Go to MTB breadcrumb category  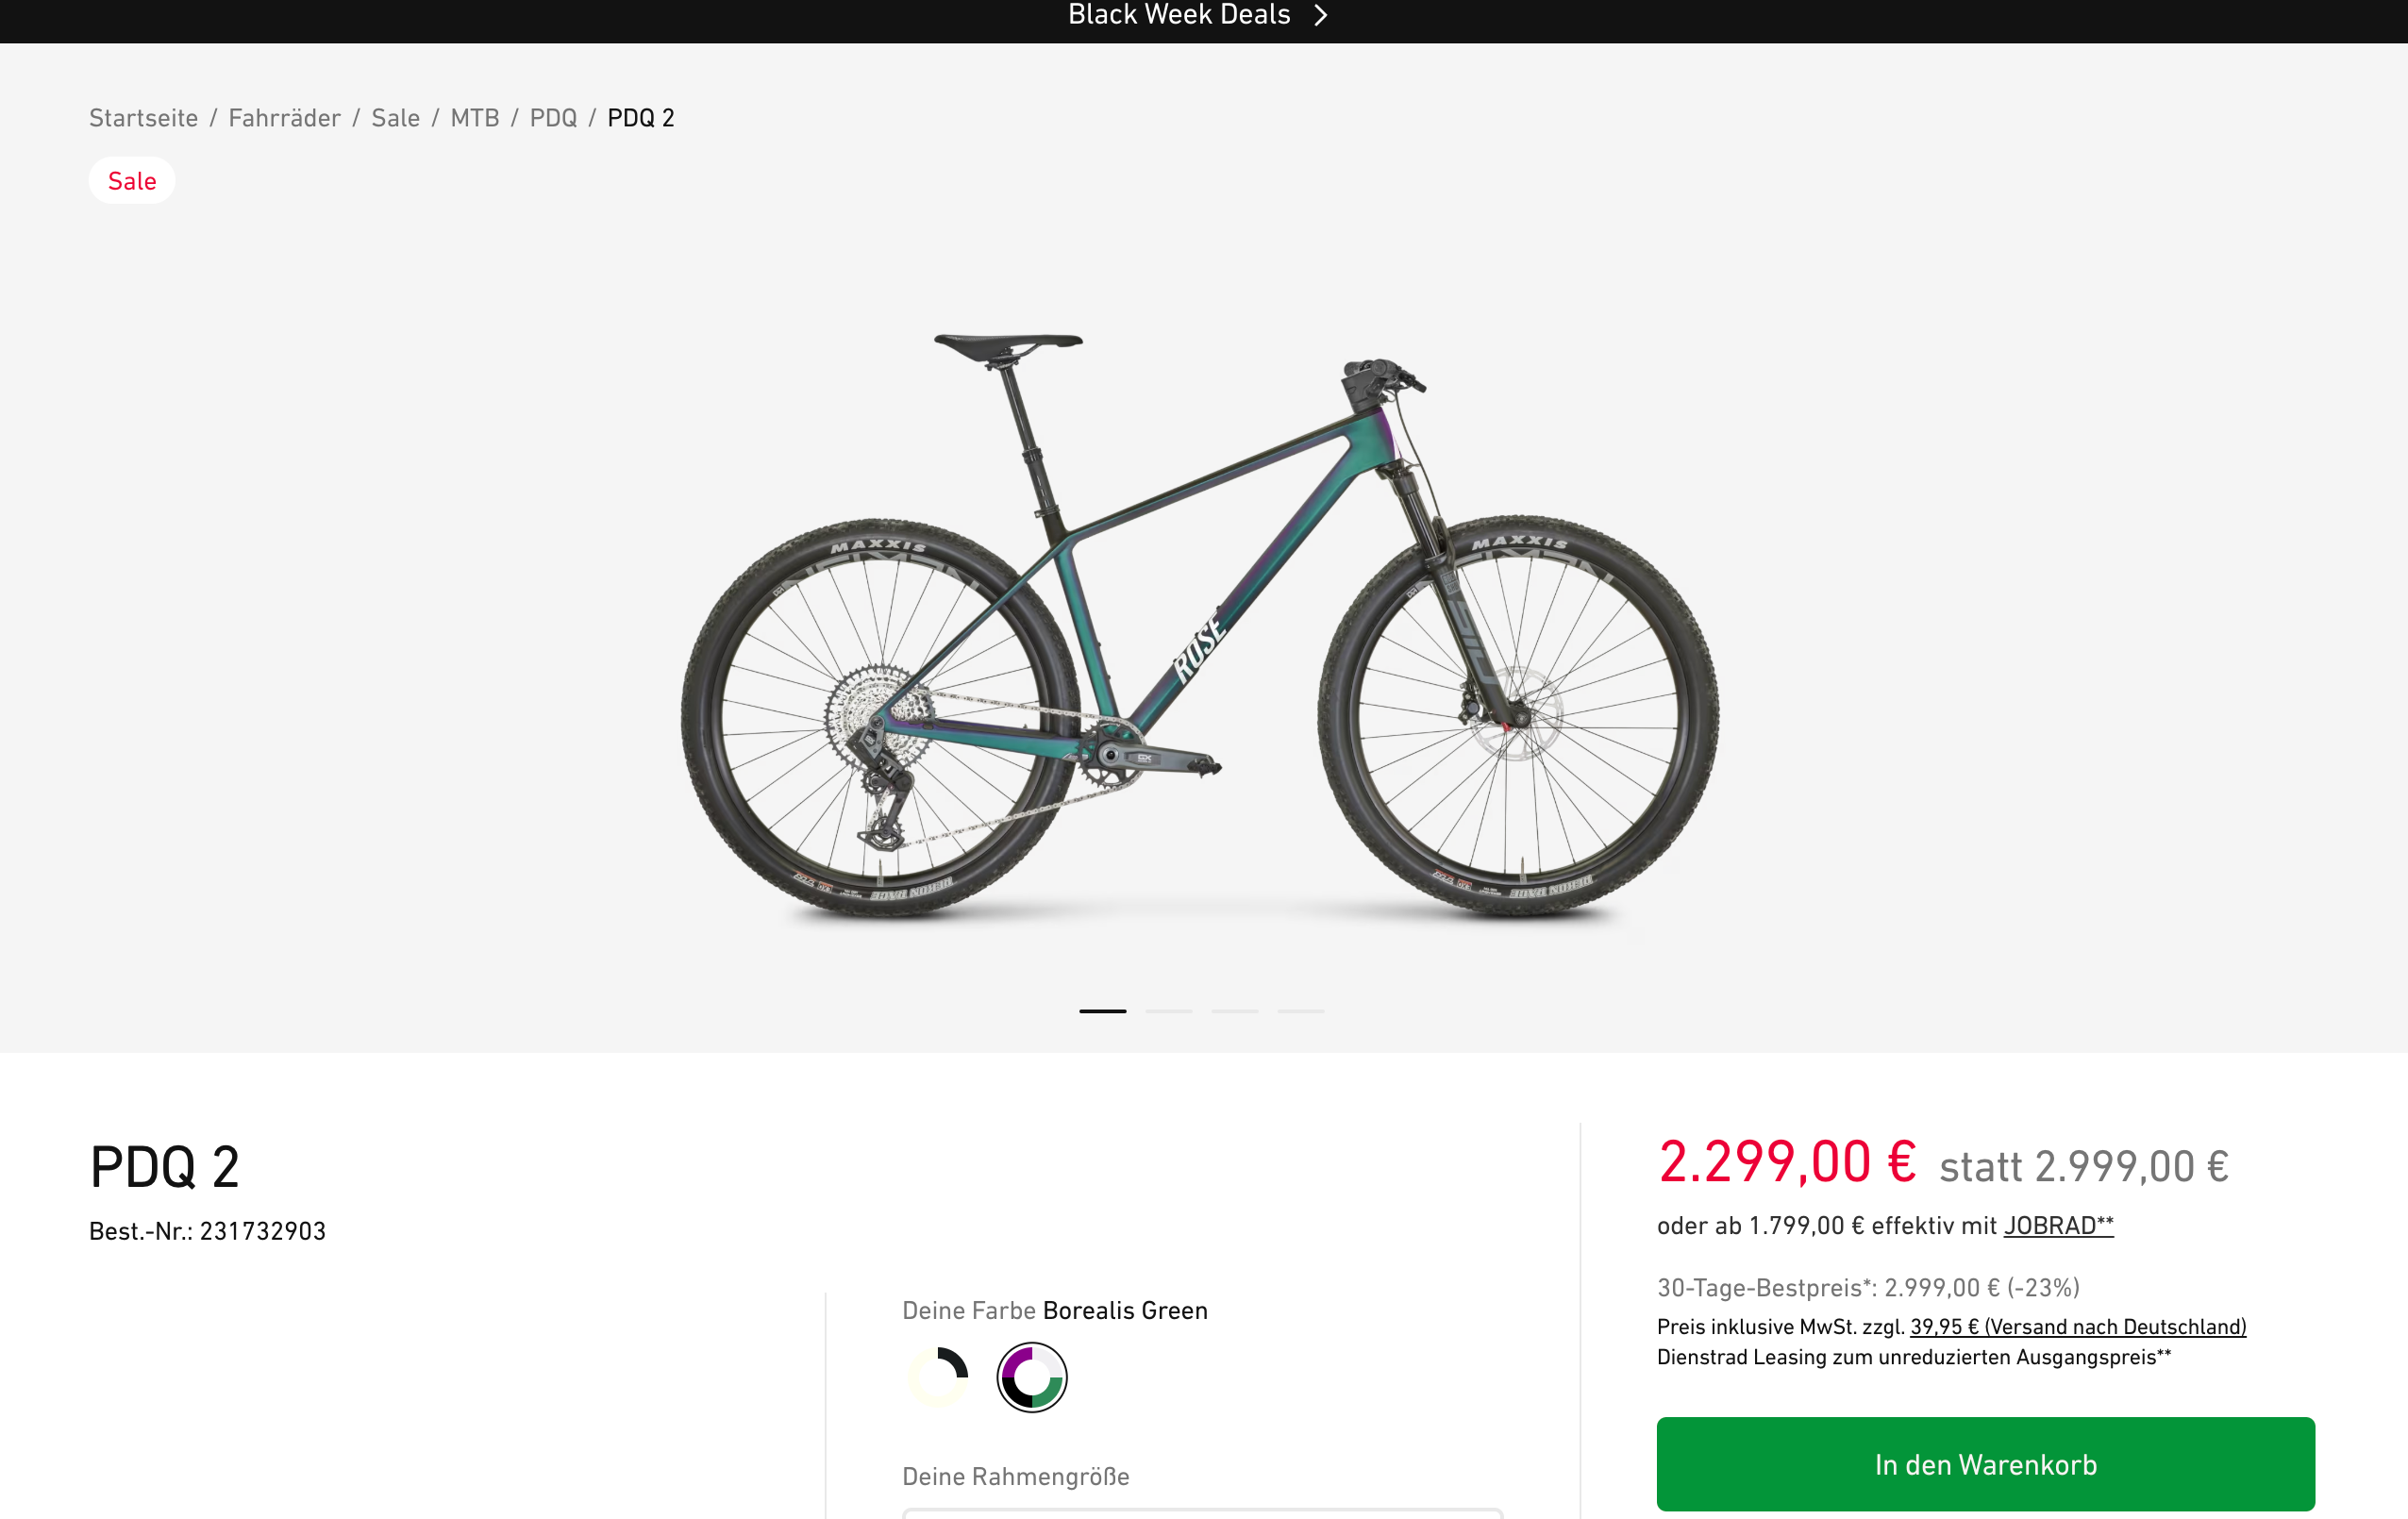[474, 118]
